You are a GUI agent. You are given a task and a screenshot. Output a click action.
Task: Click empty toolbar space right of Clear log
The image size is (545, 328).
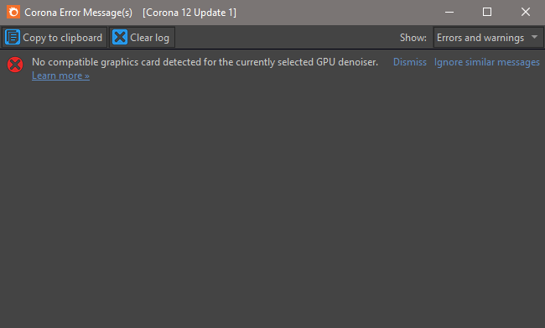point(287,37)
